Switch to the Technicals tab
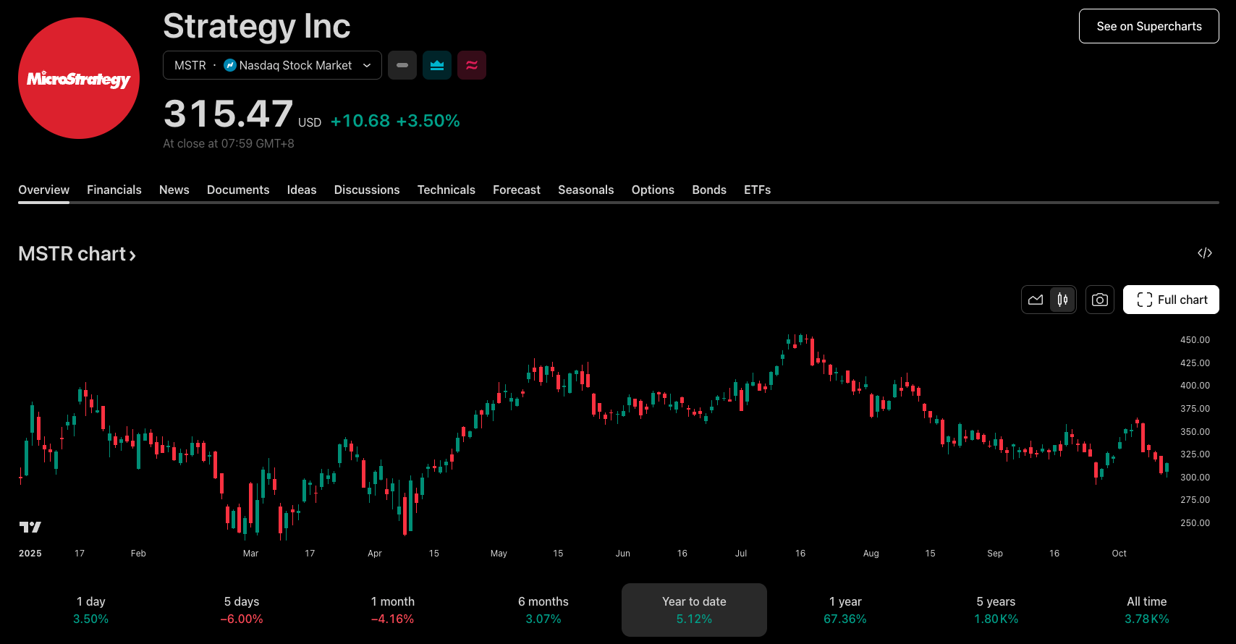This screenshot has width=1236, height=644. tap(446, 190)
